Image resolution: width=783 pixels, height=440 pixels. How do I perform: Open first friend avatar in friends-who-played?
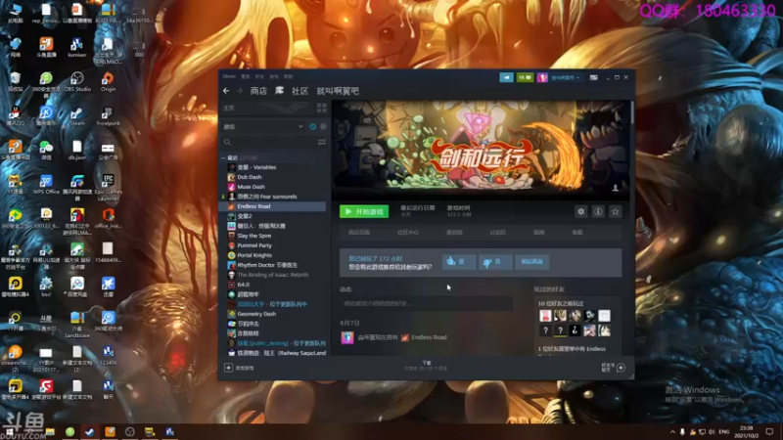pos(545,315)
